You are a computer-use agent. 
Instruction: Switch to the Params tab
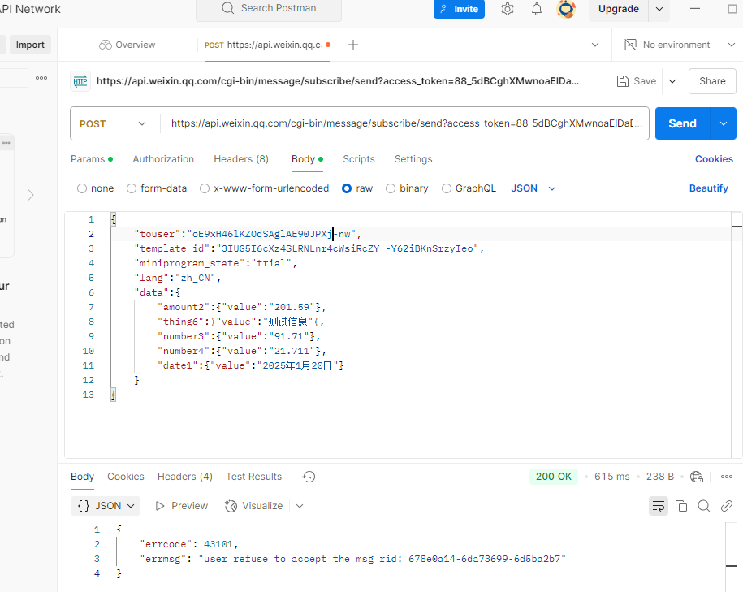pyautogui.click(x=92, y=159)
